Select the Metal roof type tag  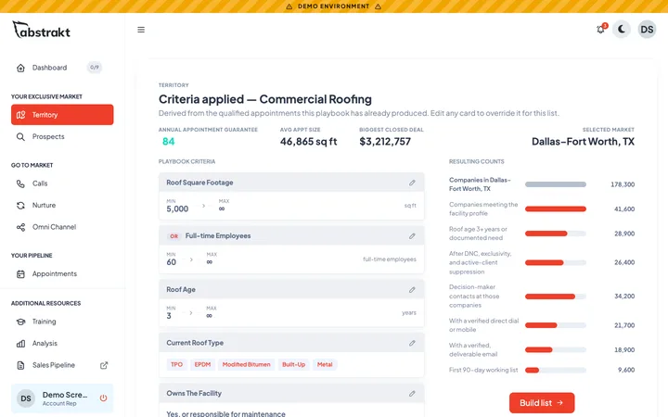[325, 365]
